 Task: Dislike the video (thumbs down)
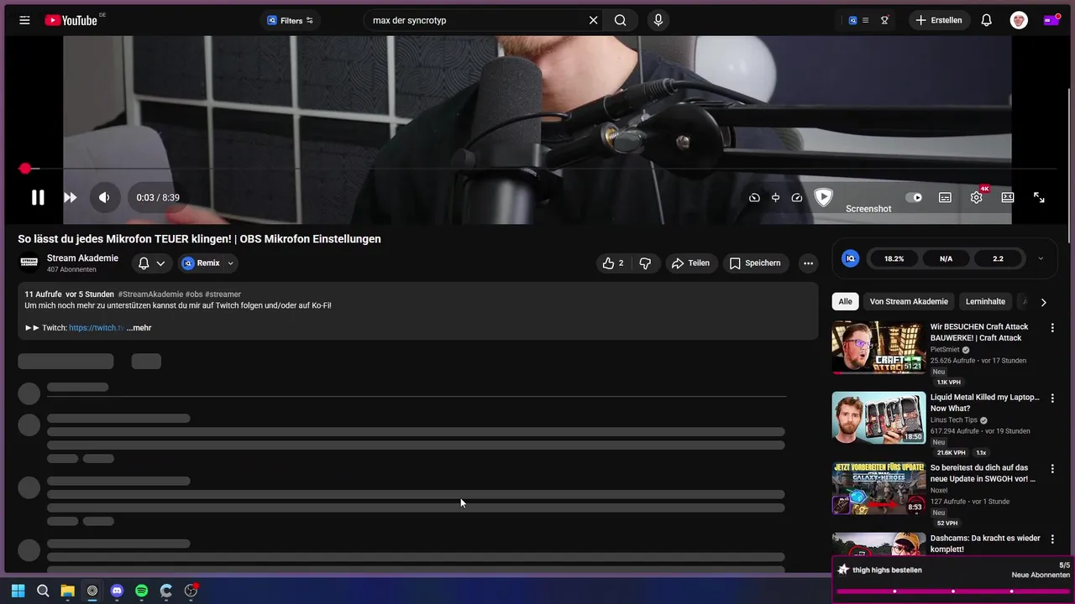tap(645, 263)
